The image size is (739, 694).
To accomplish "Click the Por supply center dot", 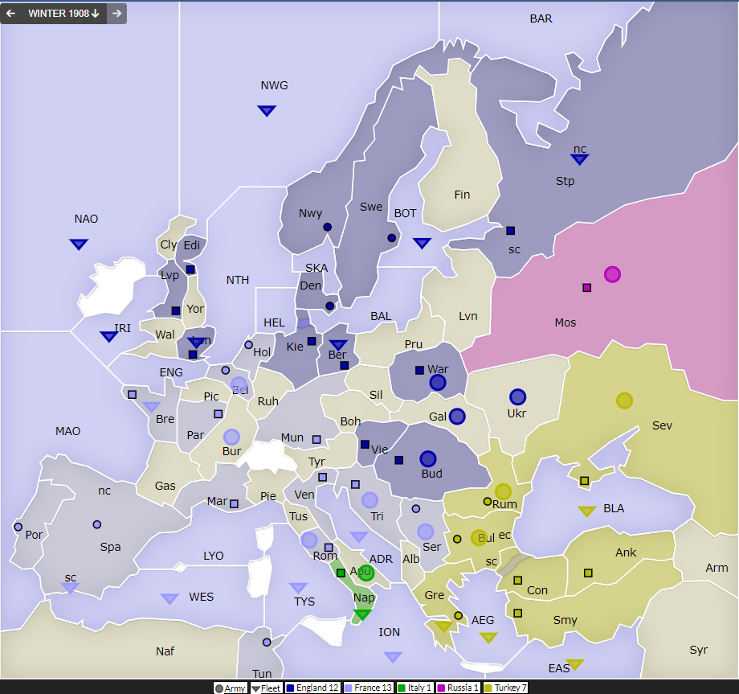I will 18,527.
